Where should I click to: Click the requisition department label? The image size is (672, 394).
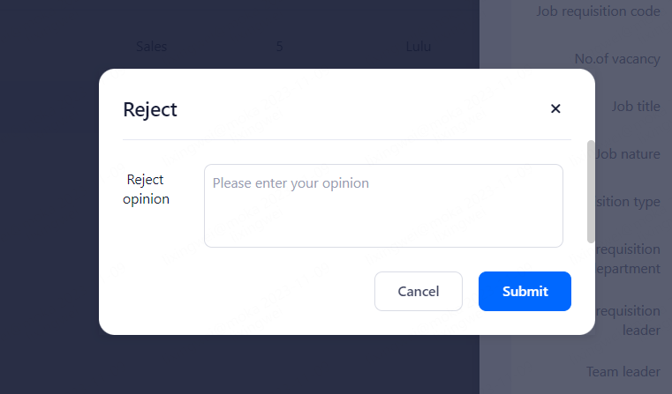pyautogui.click(x=630, y=259)
